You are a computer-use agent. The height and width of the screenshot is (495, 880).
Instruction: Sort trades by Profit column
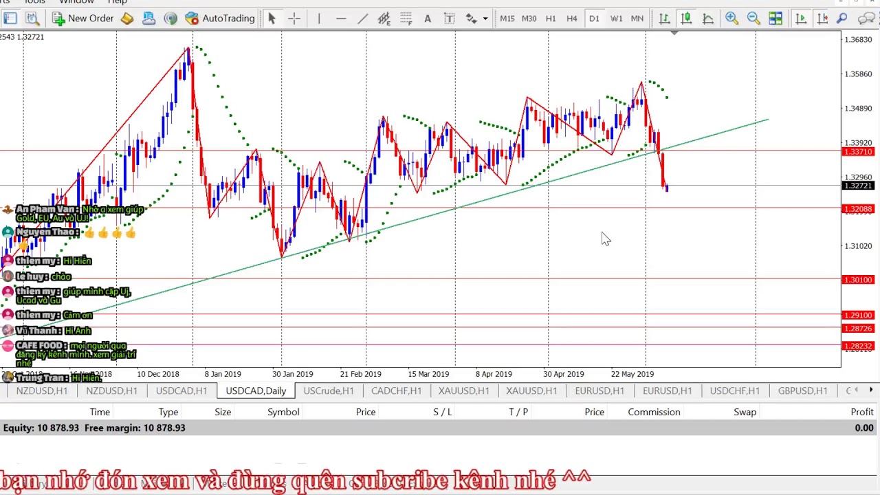(x=862, y=412)
